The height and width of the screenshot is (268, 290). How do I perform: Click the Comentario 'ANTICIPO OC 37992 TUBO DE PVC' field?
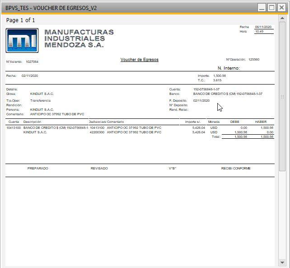click(x=57, y=114)
